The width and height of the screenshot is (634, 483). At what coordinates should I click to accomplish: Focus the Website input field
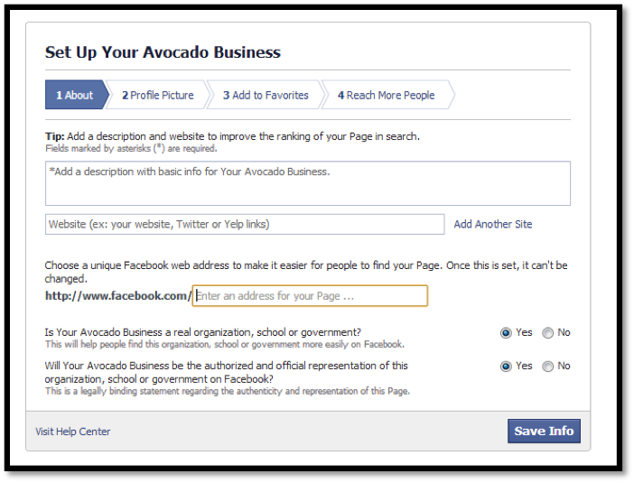[x=245, y=224]
